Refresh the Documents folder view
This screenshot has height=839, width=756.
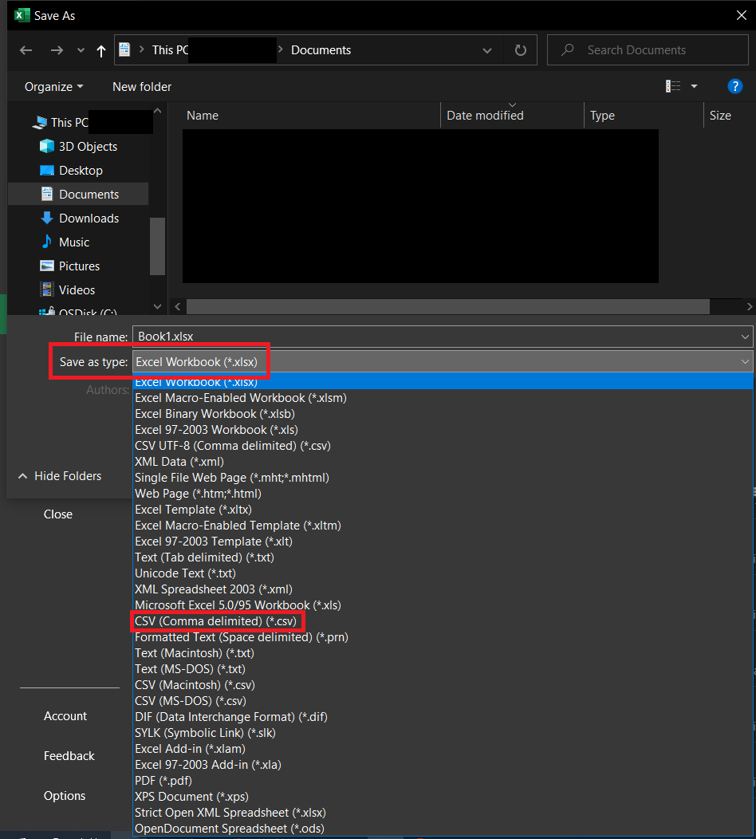[520, 50]
